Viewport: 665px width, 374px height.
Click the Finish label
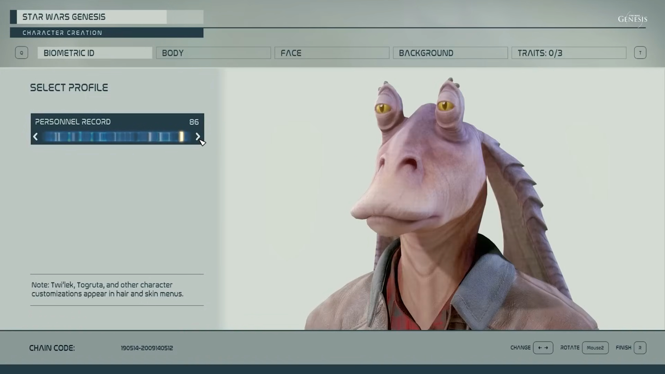623,348
